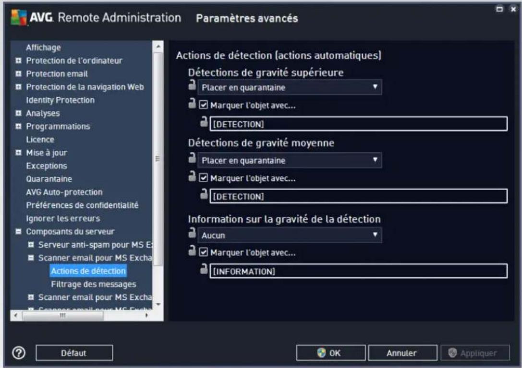
Task: Open Préférences de confidentialité settings
Action: pos(82,205)
